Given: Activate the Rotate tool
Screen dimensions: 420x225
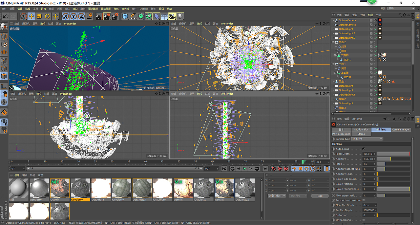Looking at the screenshot, I should click(x=47, y=16).
